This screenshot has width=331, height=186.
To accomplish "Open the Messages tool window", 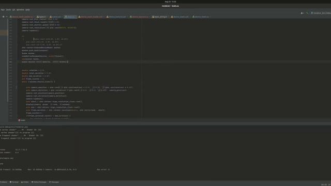I will 54,182.
